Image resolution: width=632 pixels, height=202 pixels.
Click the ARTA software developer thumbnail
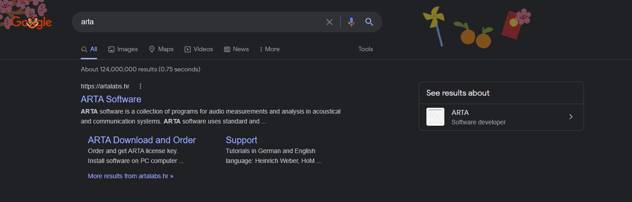[x=435, y=117]
